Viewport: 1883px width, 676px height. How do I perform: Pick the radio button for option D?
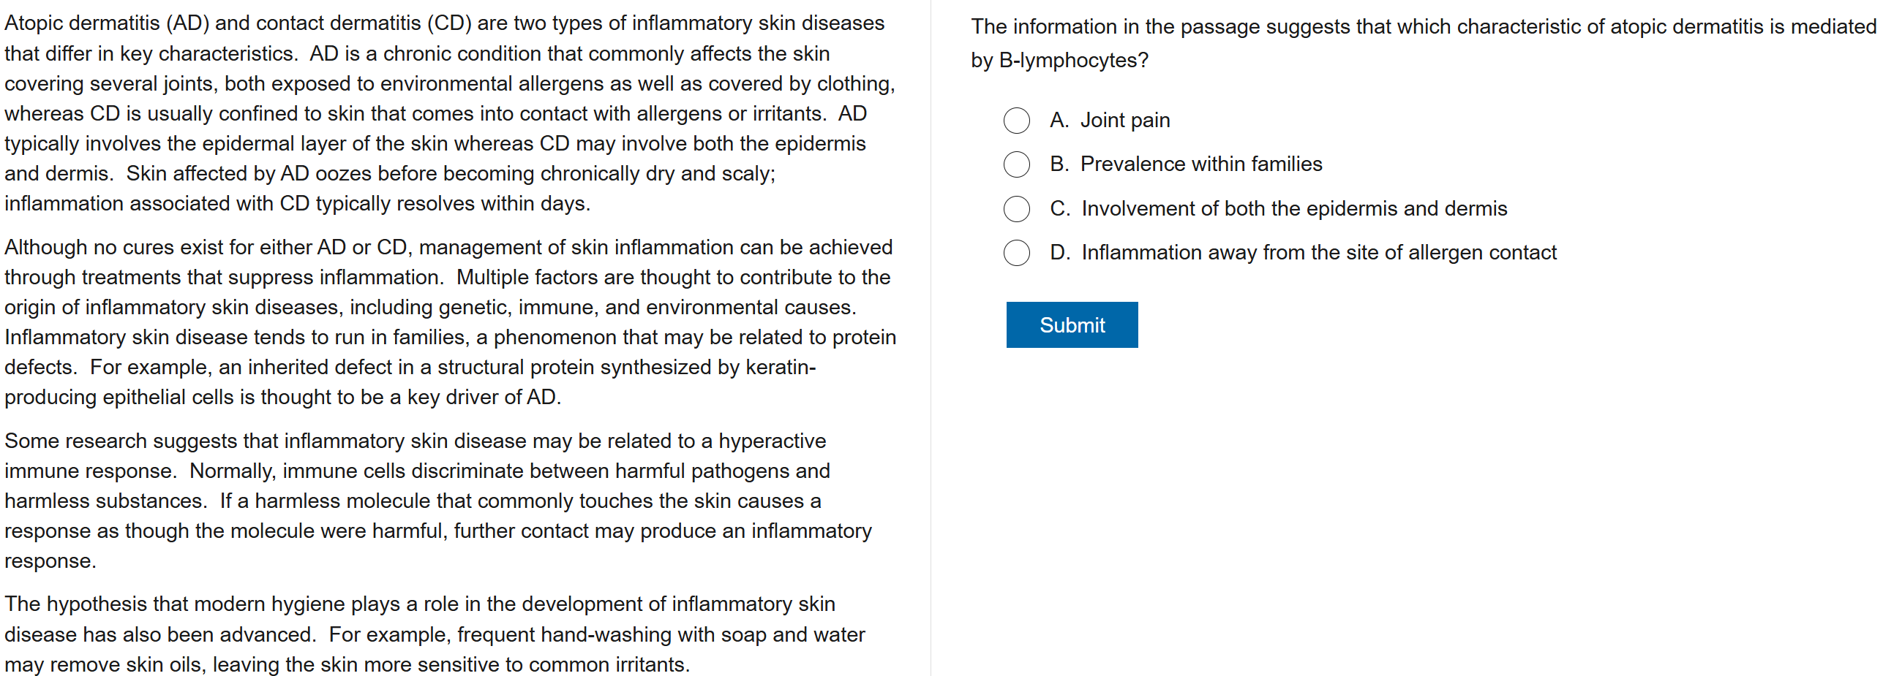pos(1016,253)
